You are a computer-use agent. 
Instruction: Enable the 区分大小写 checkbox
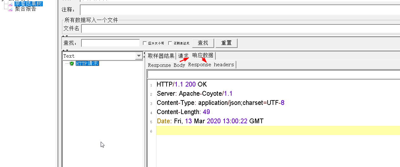click(145, 43)
